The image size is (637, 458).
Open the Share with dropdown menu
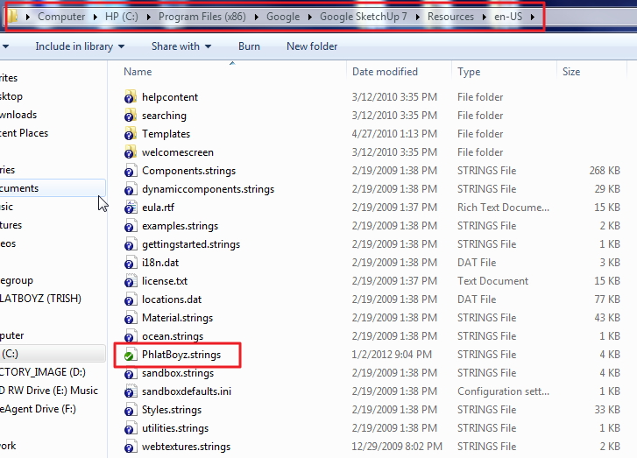click(x=180, y=46)
